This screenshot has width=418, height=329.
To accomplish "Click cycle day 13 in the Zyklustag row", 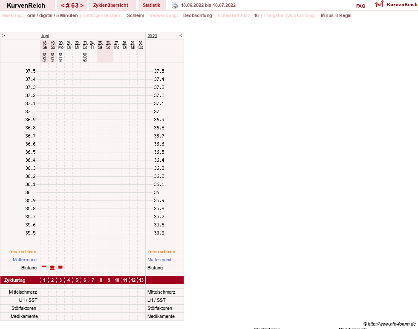I will point(141,280).
